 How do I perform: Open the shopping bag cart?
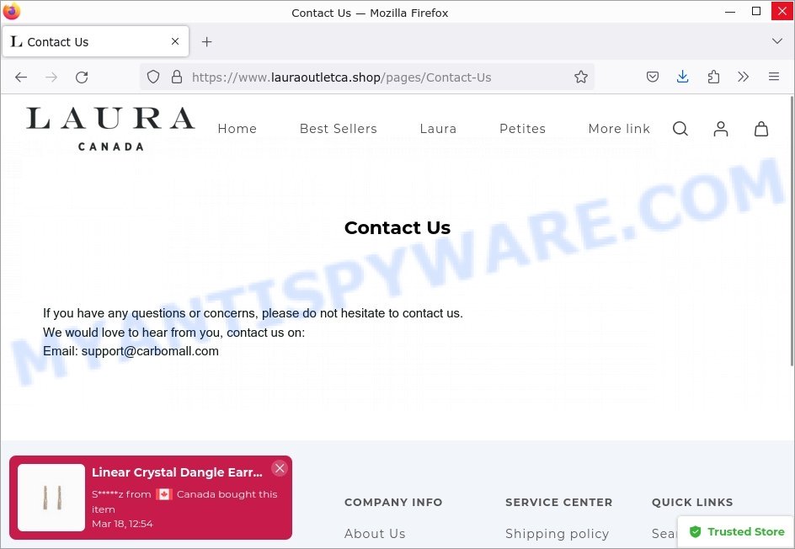click(761, 129)
